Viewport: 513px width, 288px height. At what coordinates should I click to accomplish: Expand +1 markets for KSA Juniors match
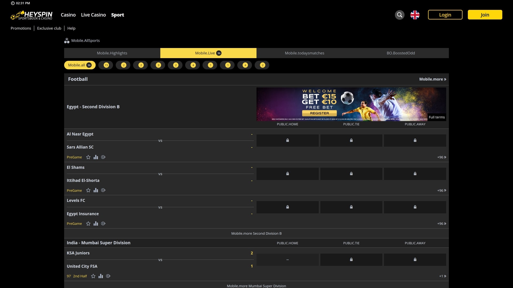pyautogui.click(x=442, y=276)
